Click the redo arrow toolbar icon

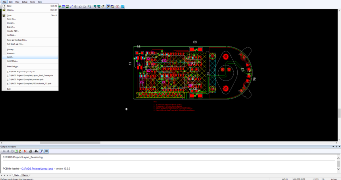[84, 6]
